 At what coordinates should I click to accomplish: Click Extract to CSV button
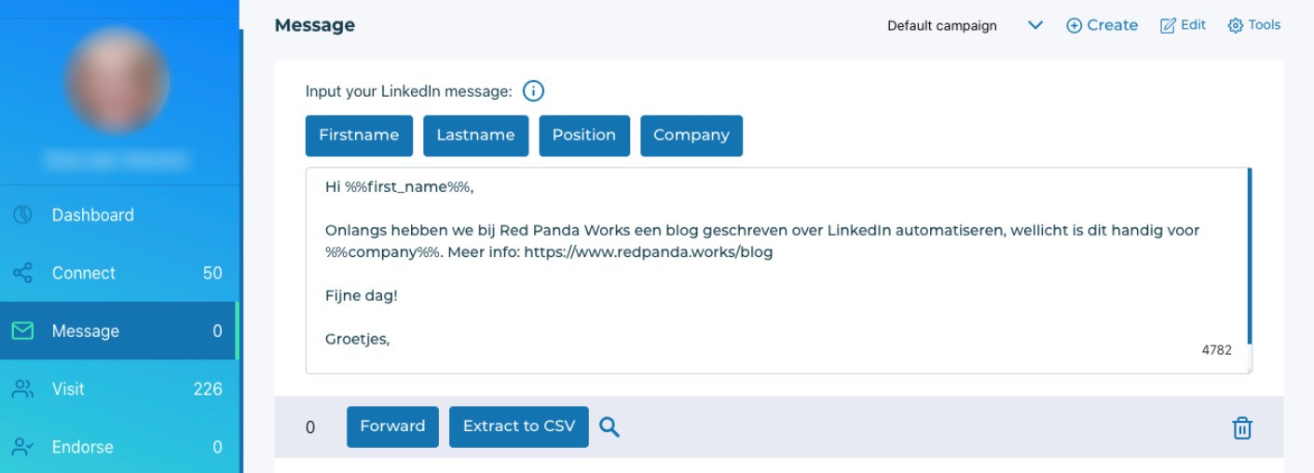519,426
